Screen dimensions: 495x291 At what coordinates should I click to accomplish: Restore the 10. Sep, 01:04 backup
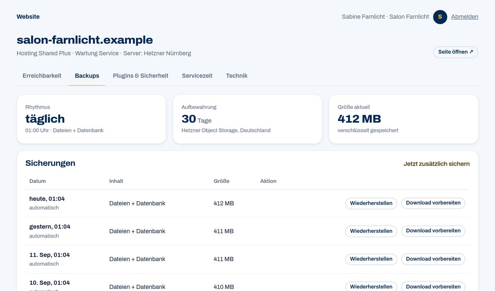coord(371,286)
